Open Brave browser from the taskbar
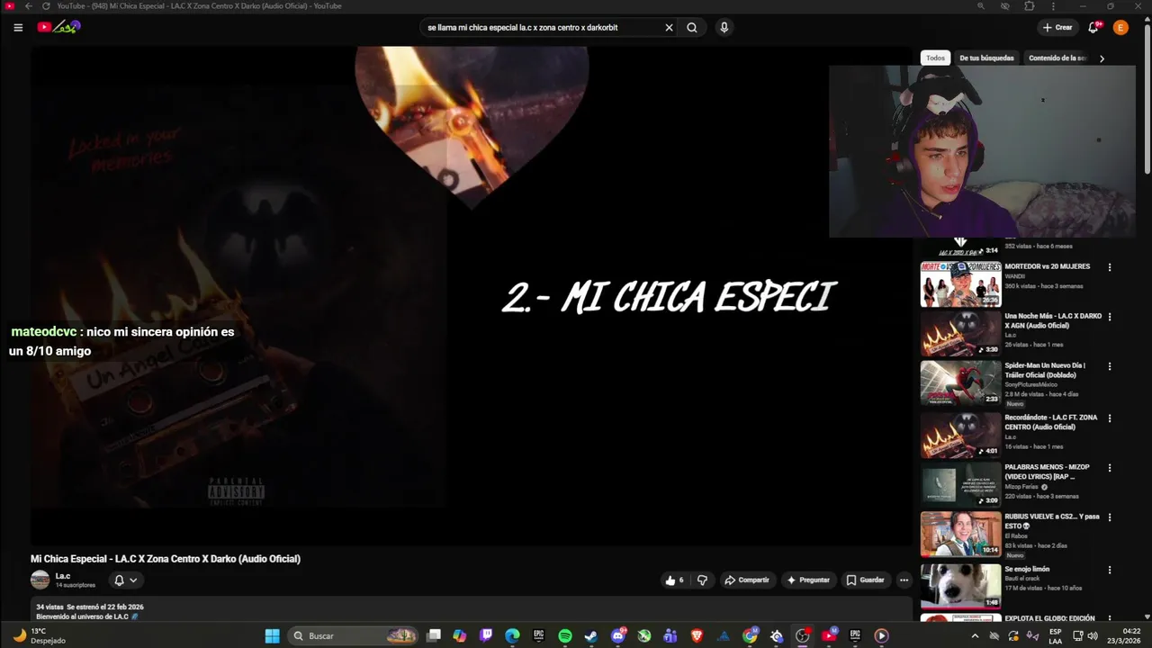The width and height of the screenshot is (1152, 648). pos(697,635)
